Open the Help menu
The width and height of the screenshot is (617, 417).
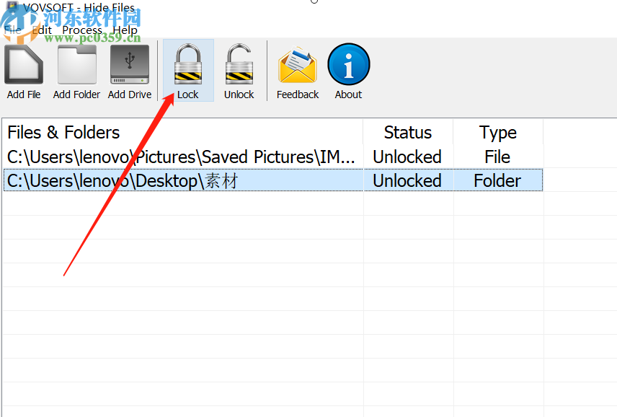(125, 30)
